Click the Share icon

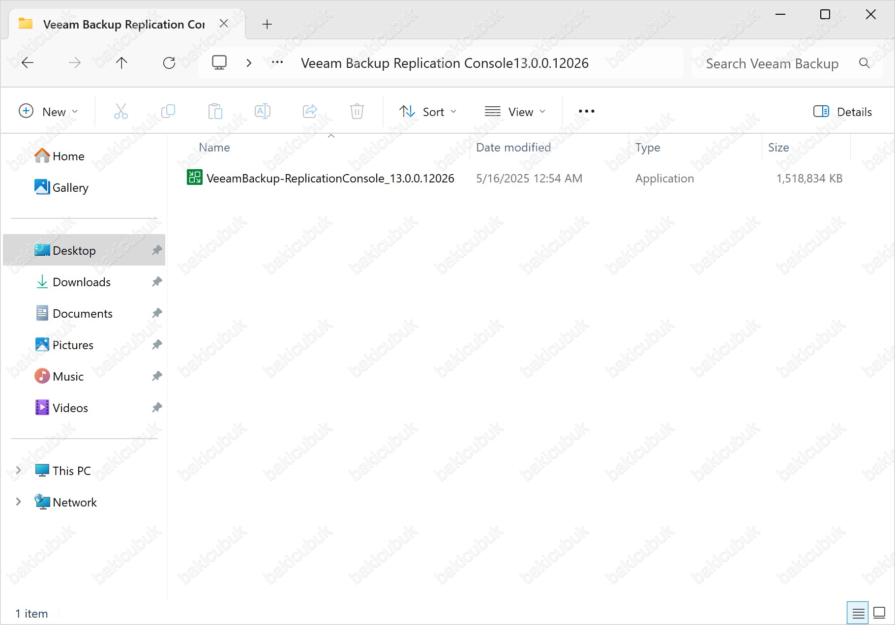(x=310, y=112)
